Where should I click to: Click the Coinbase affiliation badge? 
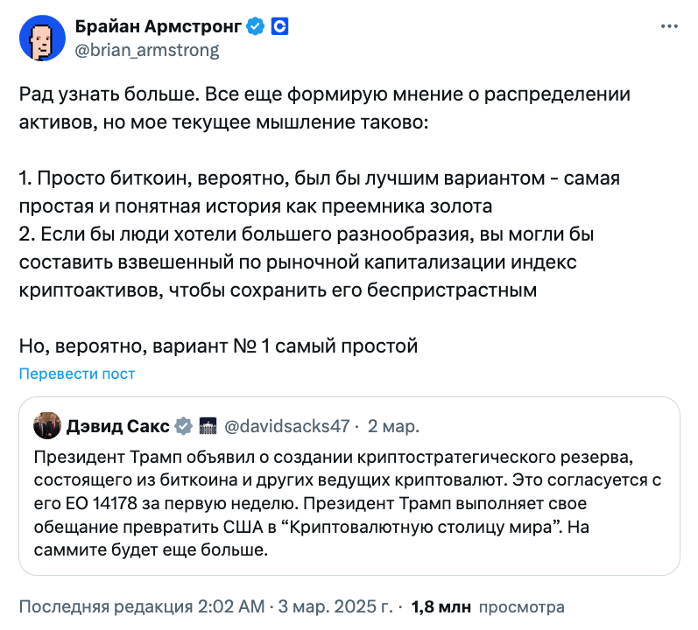[279, 27]
